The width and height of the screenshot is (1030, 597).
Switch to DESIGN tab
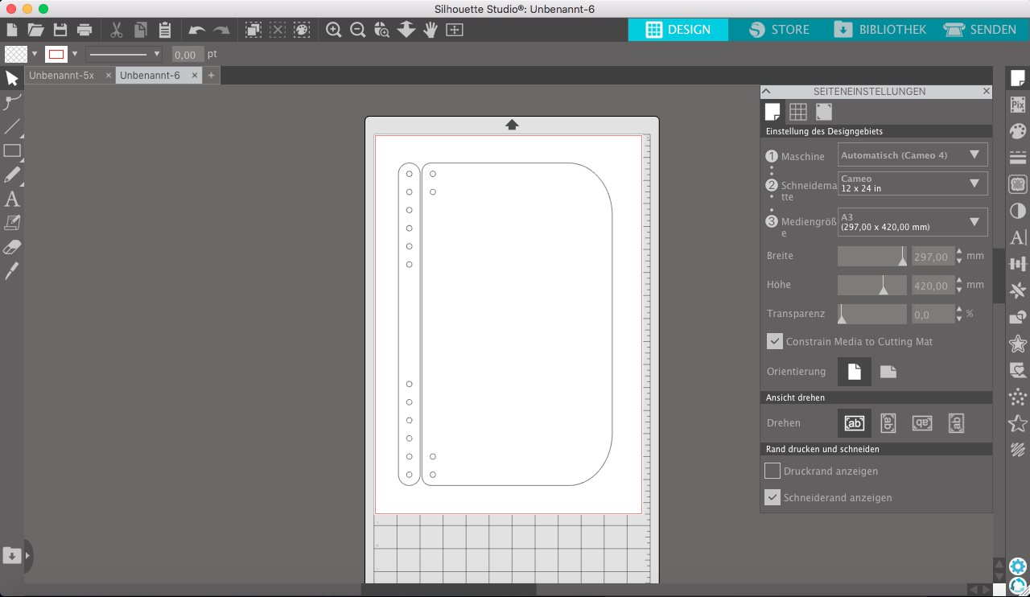coord(678,30)
